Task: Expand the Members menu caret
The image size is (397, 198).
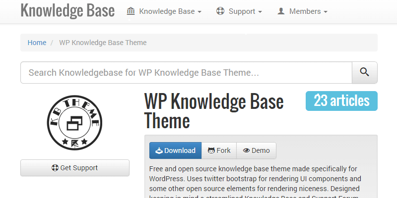Action: point(326,12)
